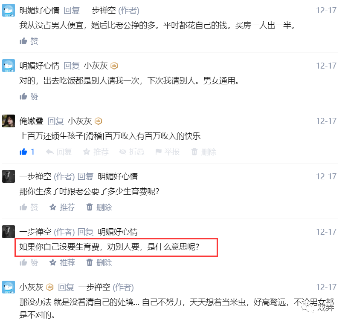Report 俺嫩叠's comment via the 举报 flag

(168, 152)
